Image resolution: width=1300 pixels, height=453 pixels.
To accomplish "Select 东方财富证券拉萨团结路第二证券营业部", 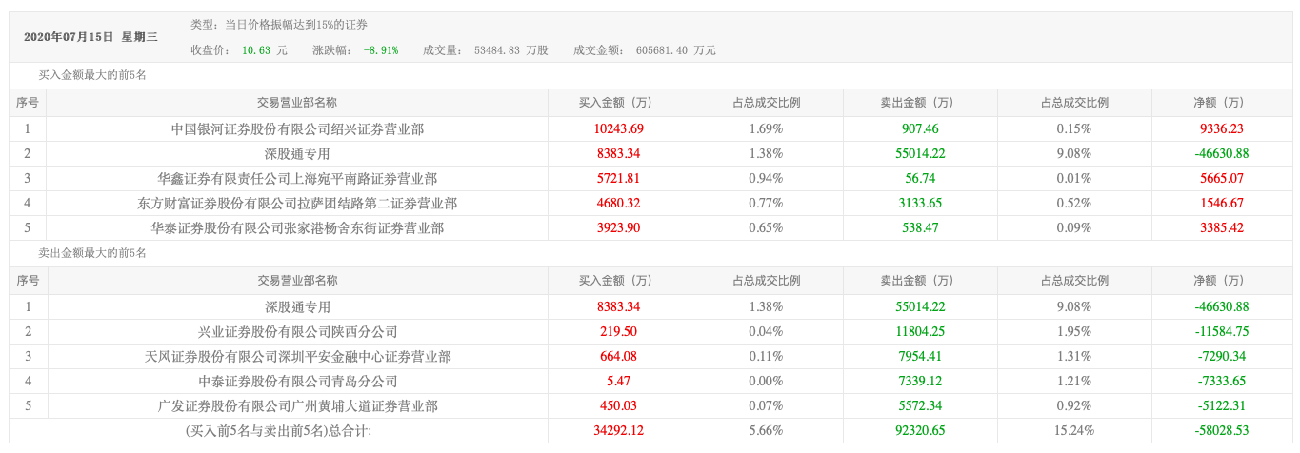I will coord(297,203).
